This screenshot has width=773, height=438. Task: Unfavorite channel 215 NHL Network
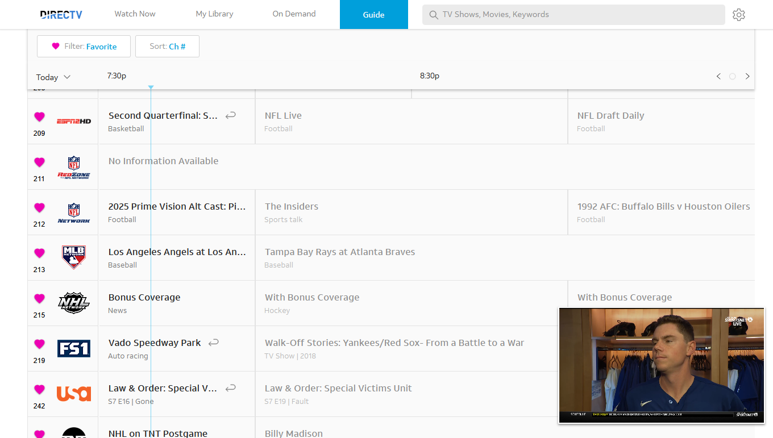(x=39, y=298)
